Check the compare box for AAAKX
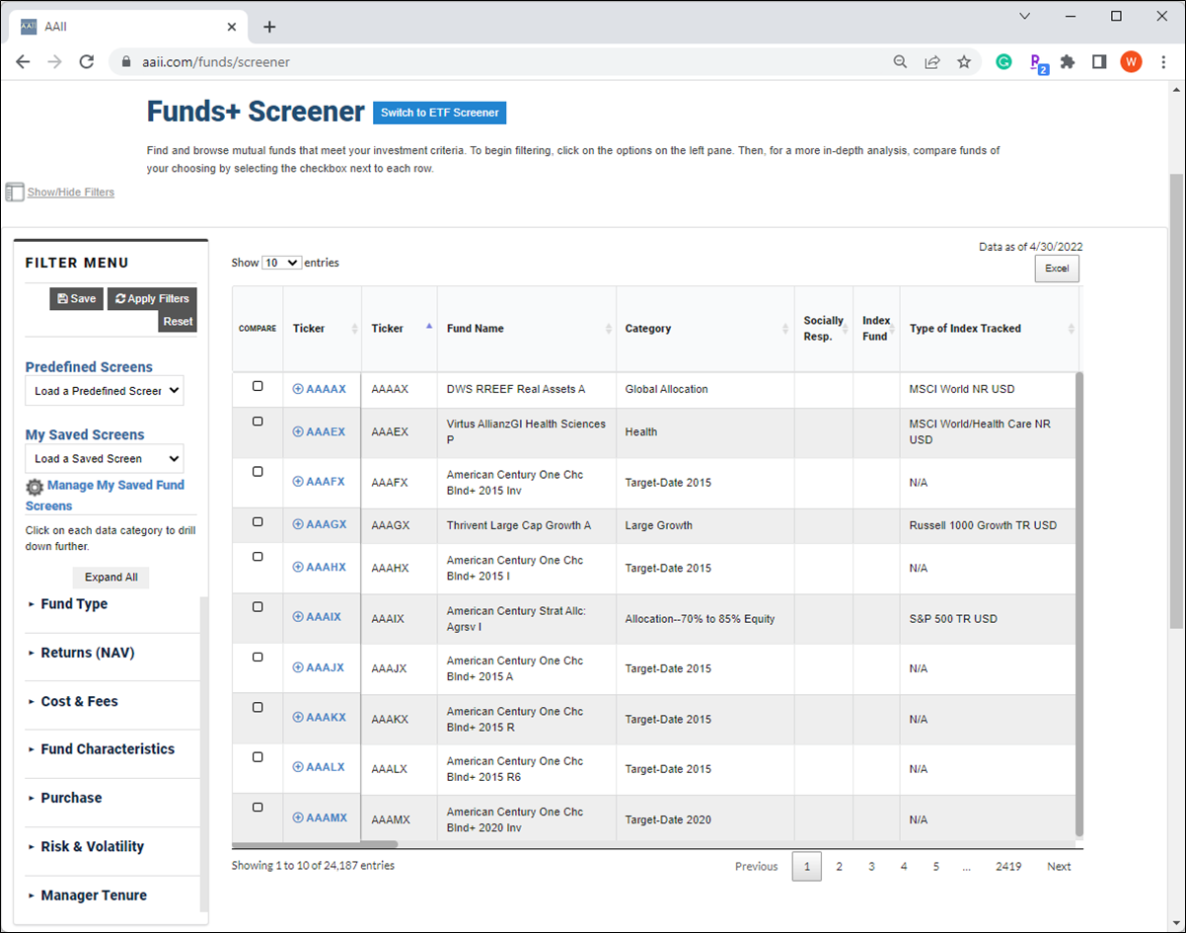This screenshot has width=1186, height=933. coord(258,707)
